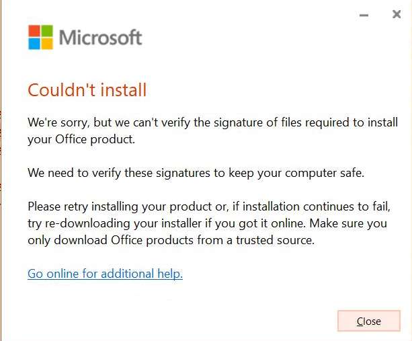Click the blue square in the Microsoft logo
Viewport: 412px width, 341px height.
tap(34, 43)
